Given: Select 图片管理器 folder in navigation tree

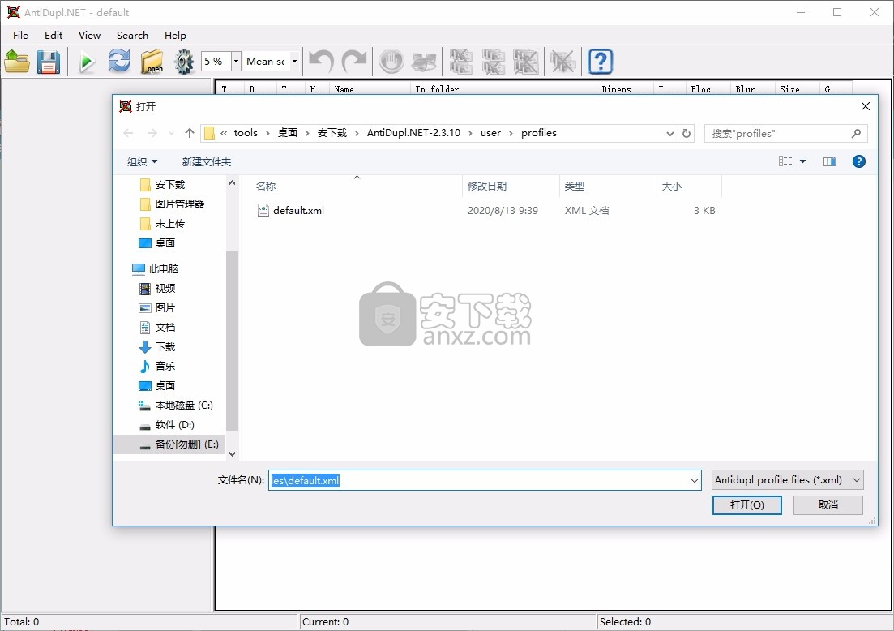Looking at the screenshot, I should click(x=180, y=204).
